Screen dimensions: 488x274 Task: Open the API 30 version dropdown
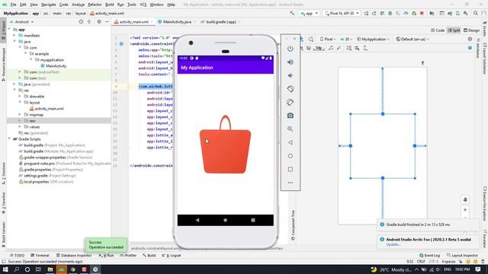(346, 39)
